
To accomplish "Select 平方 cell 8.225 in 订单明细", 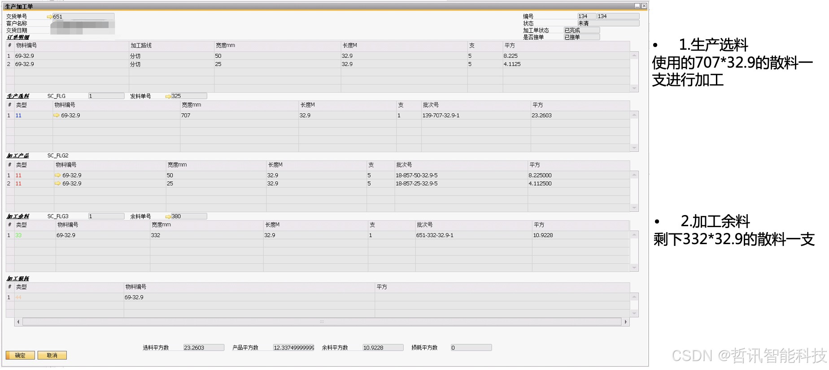I will 566,56.
